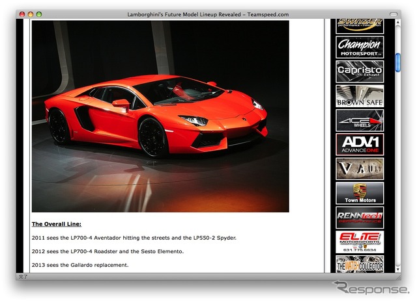This screenshot has height=302, width=417.
Task: Click the scrollbar down arrow
Action: click(x=397, y=269)
